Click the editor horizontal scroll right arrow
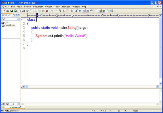This screenshot has height=113, width=163. point(158,86)
